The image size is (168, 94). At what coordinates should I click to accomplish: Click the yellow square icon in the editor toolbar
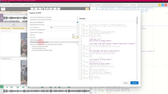click(x=160, y=5)
